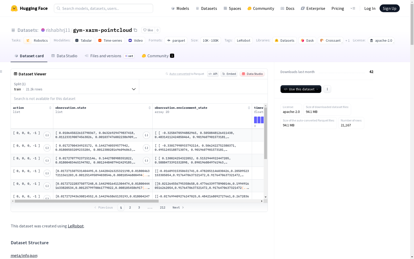Open more options next to Use this dataset

point(327,89)
